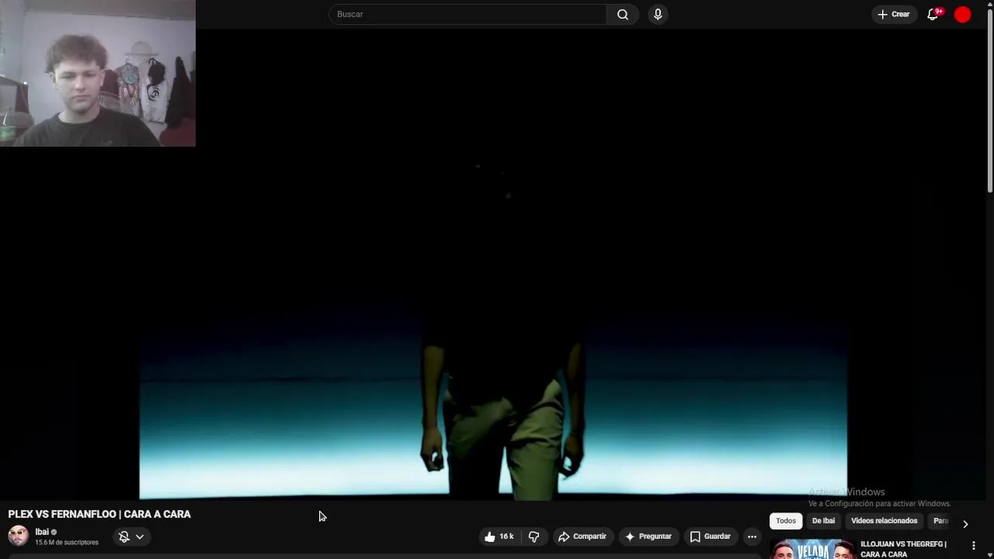Click the Preguntar button
The image size is (994, 559).
(648, 536)
